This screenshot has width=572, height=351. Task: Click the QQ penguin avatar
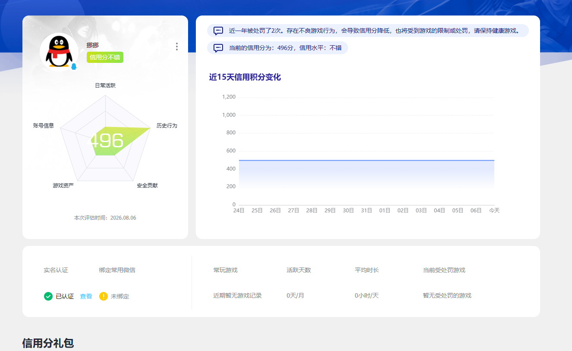coord(59,52)
